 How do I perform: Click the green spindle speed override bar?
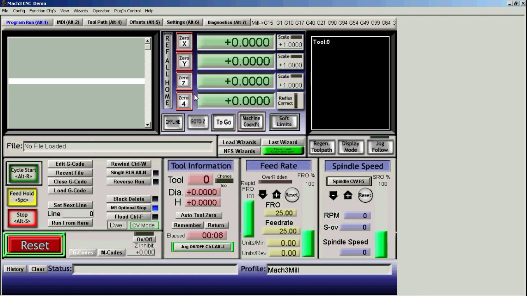(x=381, y=244)
